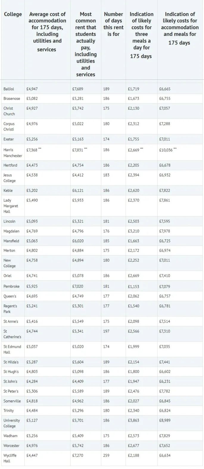Screen dimensions: 204x469
Task: Click the 'accommodation and meals' column header
Action: [x=180, y=28]
